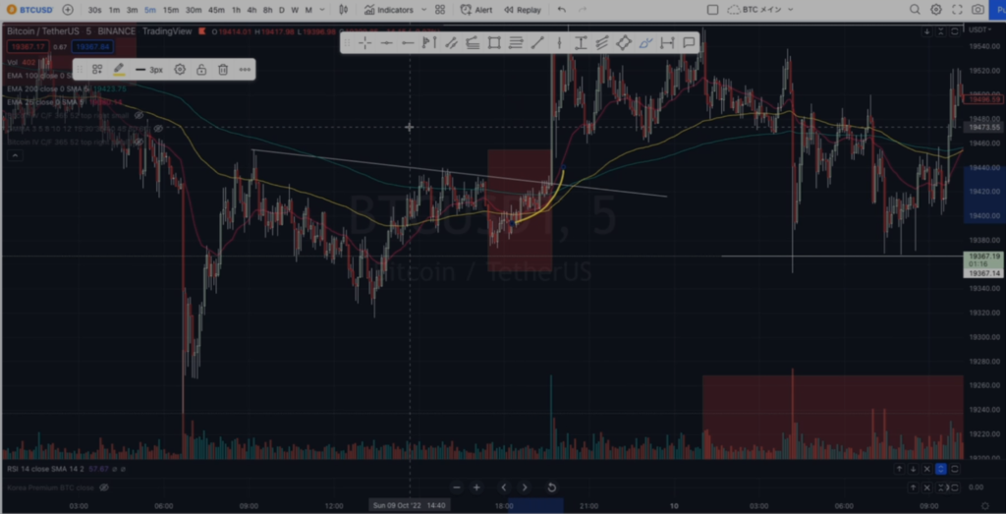The image size is (1006, 514).
Task: Select the D daily timeframe
Action: click(282, 10)
